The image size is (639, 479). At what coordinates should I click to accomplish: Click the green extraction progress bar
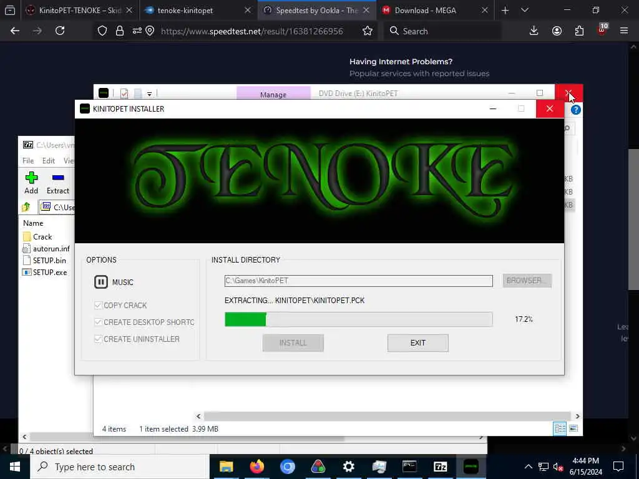358,319
